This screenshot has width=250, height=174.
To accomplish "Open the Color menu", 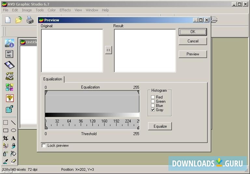I will tap(52, 10).
